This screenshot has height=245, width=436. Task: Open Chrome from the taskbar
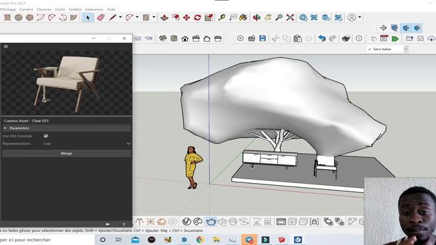point(200,240)
